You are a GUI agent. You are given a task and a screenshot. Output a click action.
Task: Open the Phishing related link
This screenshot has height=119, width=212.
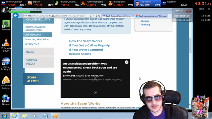(145, 25)
